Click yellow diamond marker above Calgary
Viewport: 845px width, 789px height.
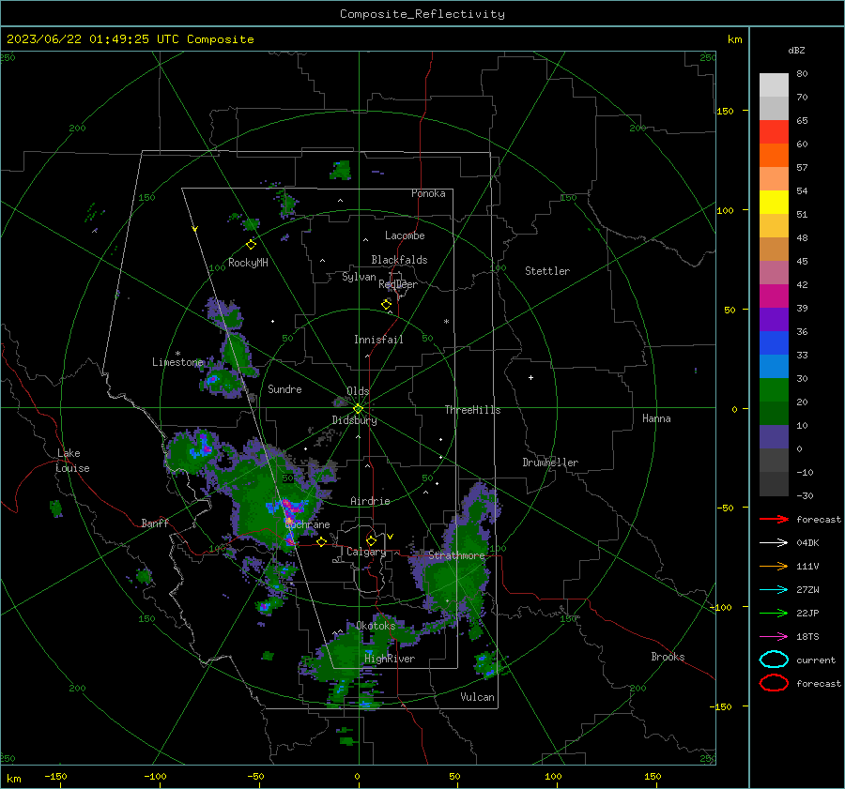(371, 540)
